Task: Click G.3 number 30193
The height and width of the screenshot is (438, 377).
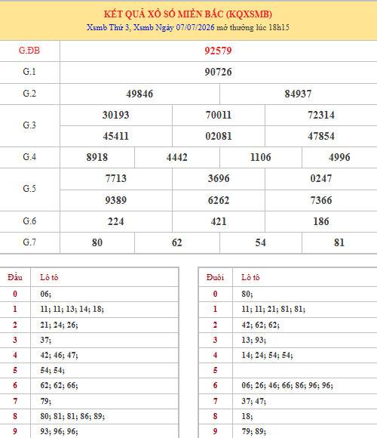Action: pos(115,115)
